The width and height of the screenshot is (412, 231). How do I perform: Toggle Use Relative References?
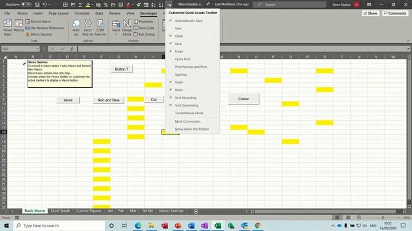[45, 28]
